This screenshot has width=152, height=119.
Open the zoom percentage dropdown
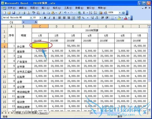[x=120, y=13]
